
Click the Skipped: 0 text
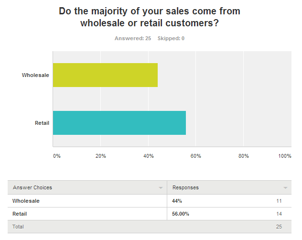171,38
